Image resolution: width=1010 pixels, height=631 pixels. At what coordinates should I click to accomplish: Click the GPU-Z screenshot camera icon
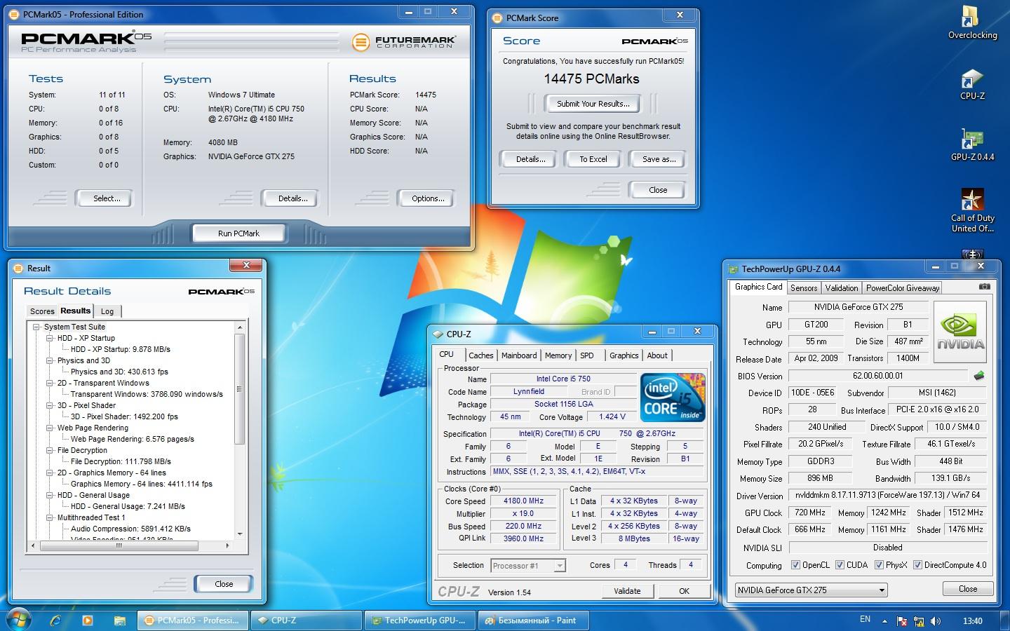(x=985, y=287)
